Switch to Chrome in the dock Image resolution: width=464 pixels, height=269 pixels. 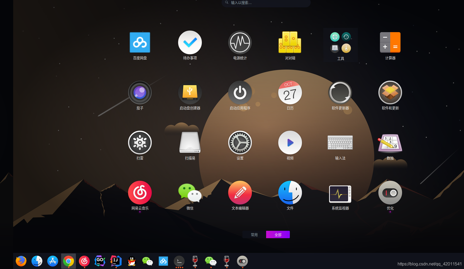pyautogui.click(x=69, y=261)
